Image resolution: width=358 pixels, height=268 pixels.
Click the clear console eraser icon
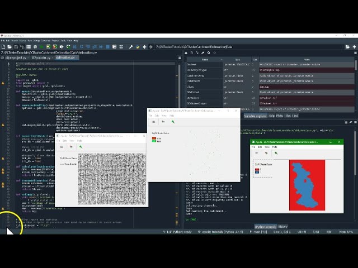[x=351, y=122]
